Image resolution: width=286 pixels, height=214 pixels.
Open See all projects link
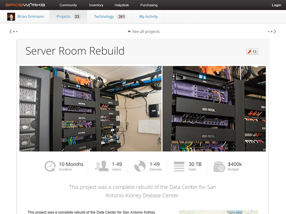143,31
